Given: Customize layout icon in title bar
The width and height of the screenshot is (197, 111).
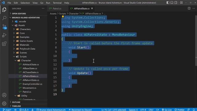Looking at the screenshot, I should click(x=181, y=3).
